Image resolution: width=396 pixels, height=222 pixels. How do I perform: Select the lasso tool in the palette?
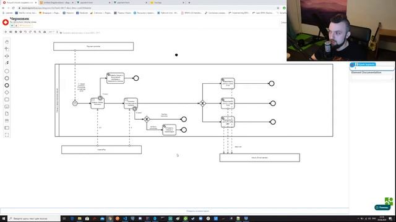point(7,49)
